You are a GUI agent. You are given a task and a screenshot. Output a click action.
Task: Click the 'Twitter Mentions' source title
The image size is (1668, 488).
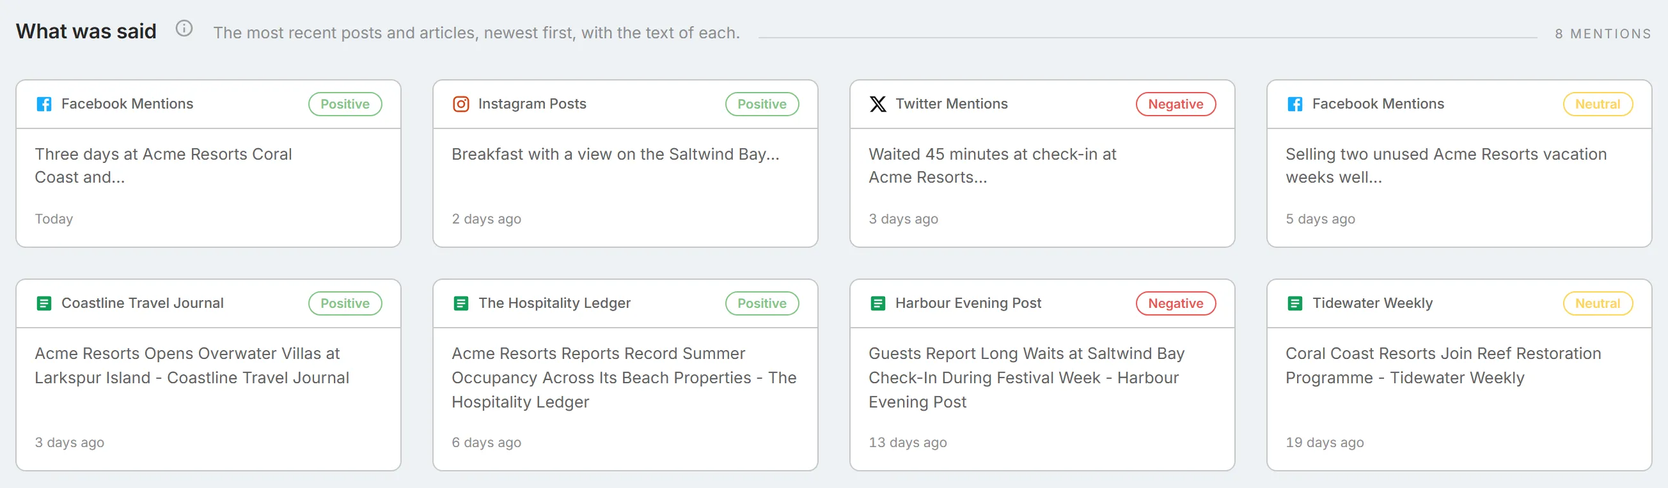(951, 104)
